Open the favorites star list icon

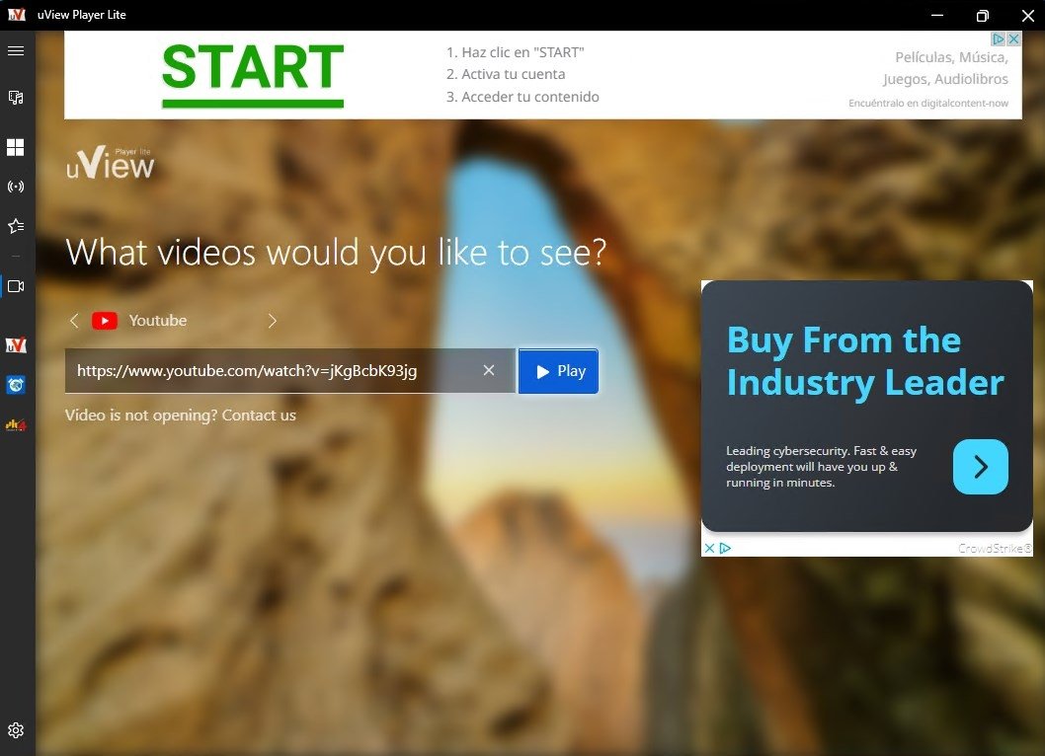pos(16,226)
